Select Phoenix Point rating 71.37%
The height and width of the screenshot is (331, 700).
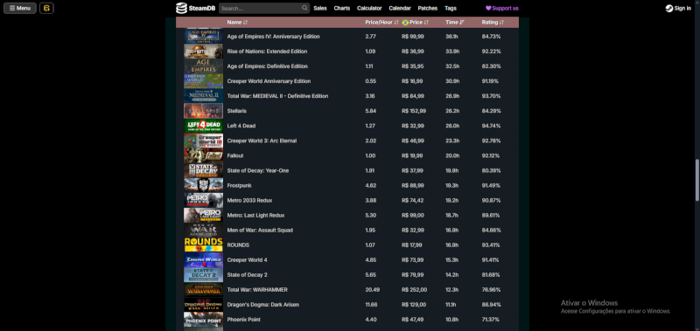click(491, 320)
